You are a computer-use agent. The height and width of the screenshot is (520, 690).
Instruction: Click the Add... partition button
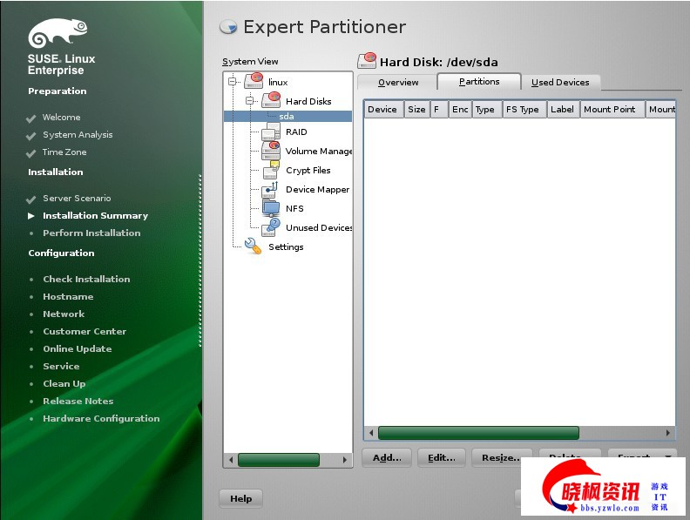pos(386,457)
